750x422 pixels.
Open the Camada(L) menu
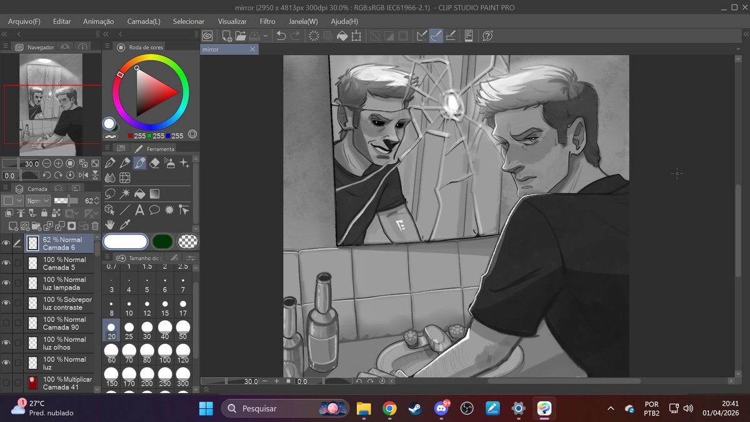coord(144,21)
